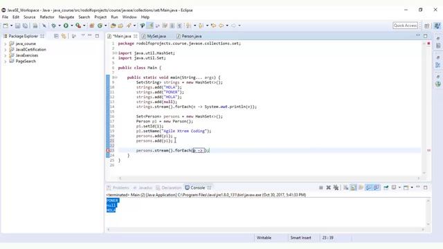Click the Open Type toolbar icon
The height and width of the screenshot is (249, 443).
114,26
